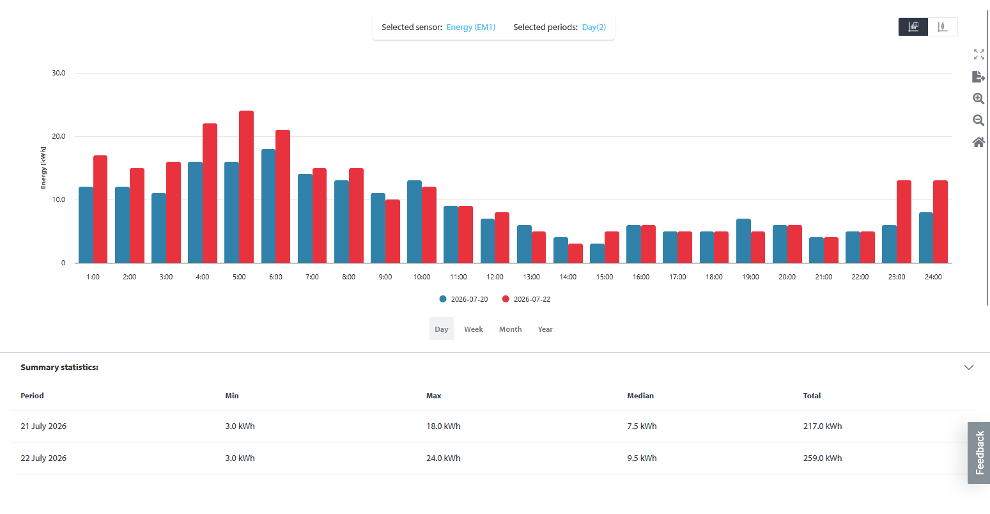990x514 pixels.
Task: Collapse the Summary statistics section
Action: [x=969, y=368]
